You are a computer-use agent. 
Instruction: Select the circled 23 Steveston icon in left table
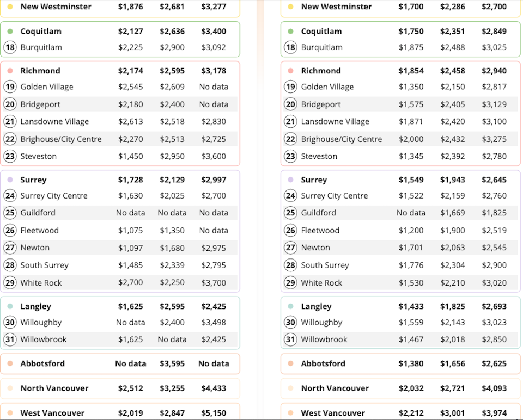10,156
